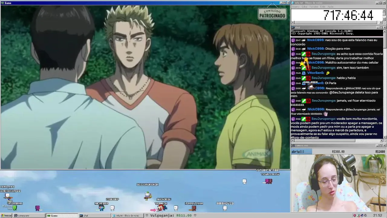
Task: Click chat horizontal scrollbar right arrow
Action: [381, 140]
